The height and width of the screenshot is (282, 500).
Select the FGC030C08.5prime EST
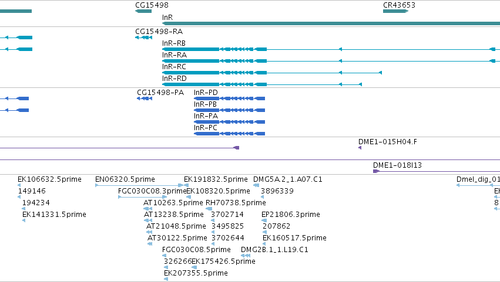[196, 250]
